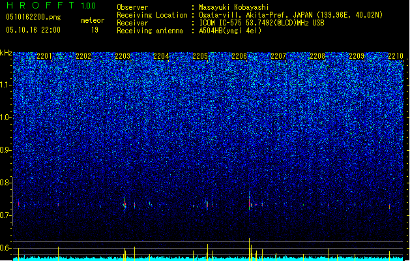Click the tallest yellow power spike near 2206
Screen dimensions: 410x261
tap(249, 249)
